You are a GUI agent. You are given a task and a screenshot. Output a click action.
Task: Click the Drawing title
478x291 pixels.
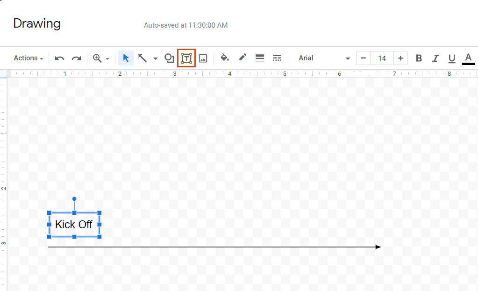coord(36,23)
